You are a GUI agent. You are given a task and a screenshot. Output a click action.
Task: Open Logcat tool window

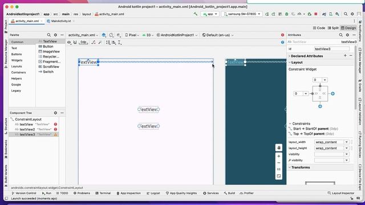click(153, 193)
